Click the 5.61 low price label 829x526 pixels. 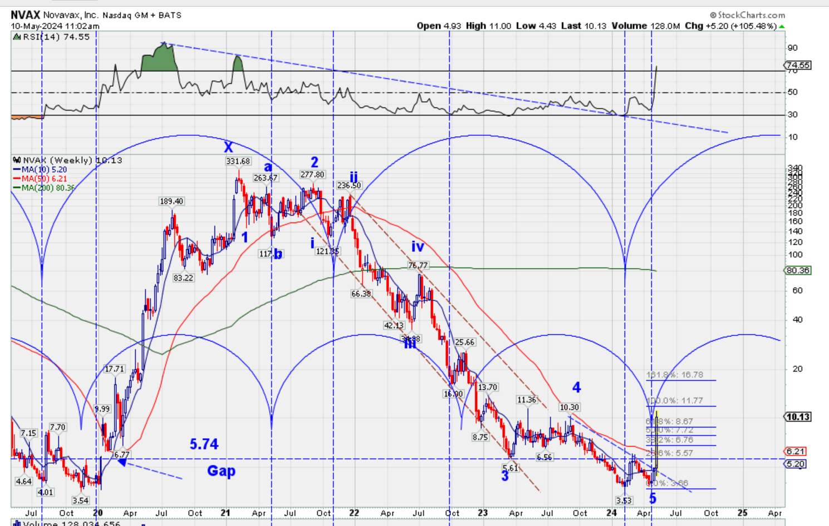(x=510, y=468)
